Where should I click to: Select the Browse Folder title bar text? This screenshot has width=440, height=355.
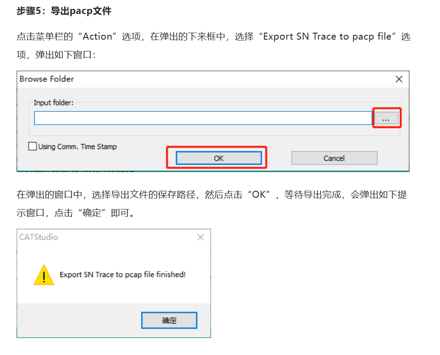[47, 79]
